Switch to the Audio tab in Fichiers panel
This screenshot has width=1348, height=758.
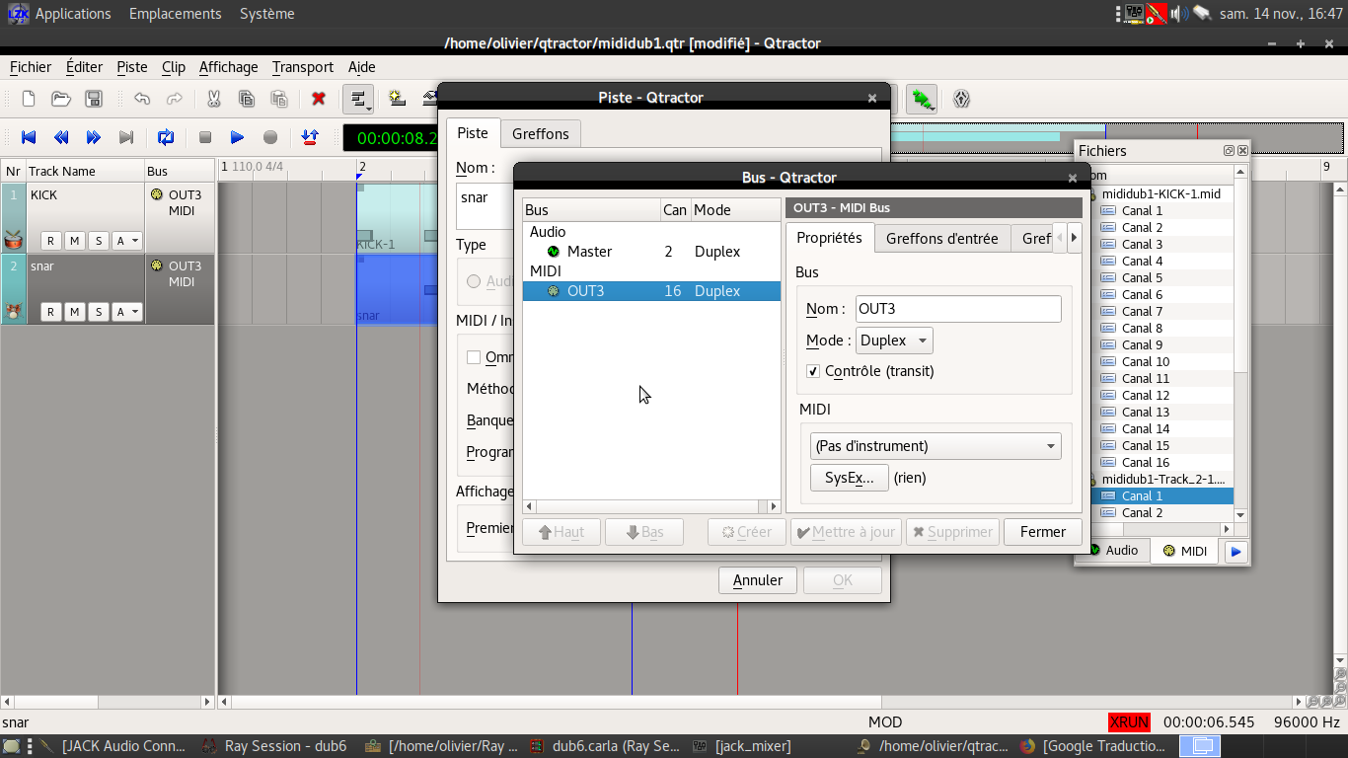1114,551
